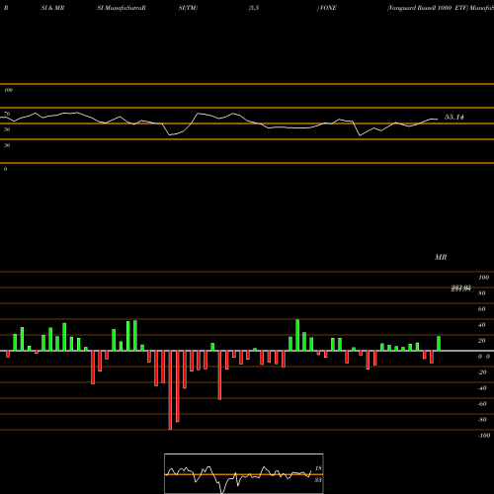Click the MR label above the histogram
This screenshot has width=494, height=494.
[441, 257]
